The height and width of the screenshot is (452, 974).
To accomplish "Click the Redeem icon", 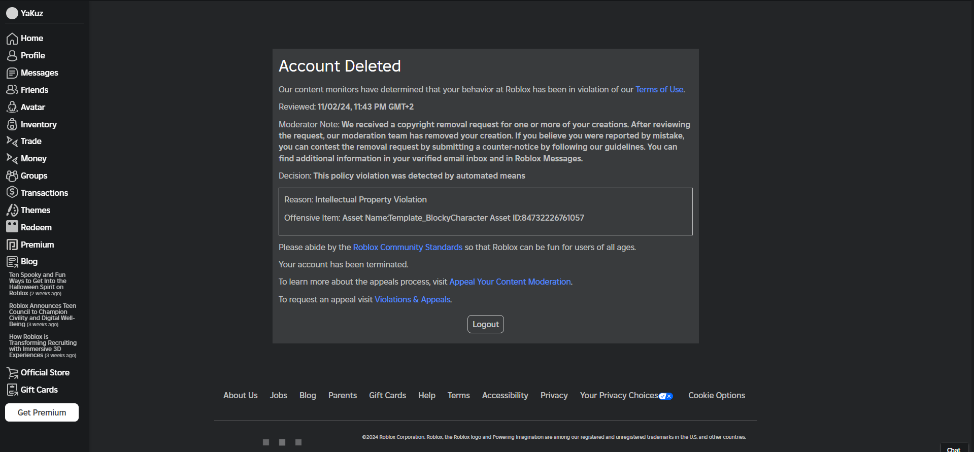I will pyautogui.click(x=12, y=227).
